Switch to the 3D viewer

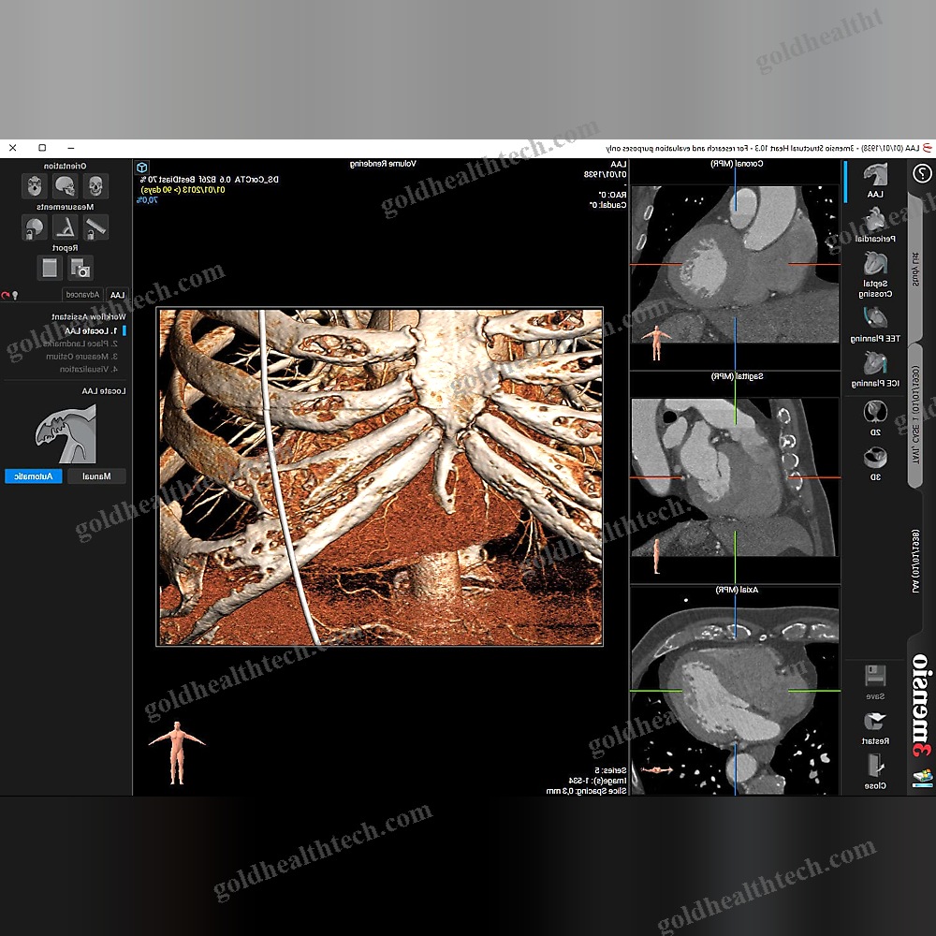(x=875, y=464)
